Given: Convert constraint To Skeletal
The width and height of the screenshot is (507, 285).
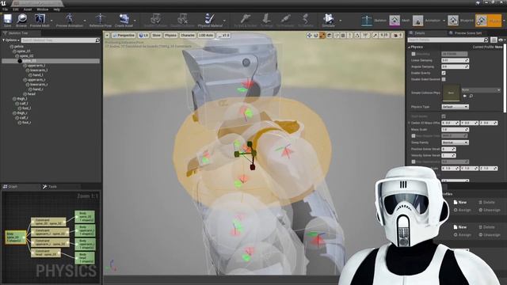Looking at the screenshot, I should pyautogui.click(x=306, y=19).
